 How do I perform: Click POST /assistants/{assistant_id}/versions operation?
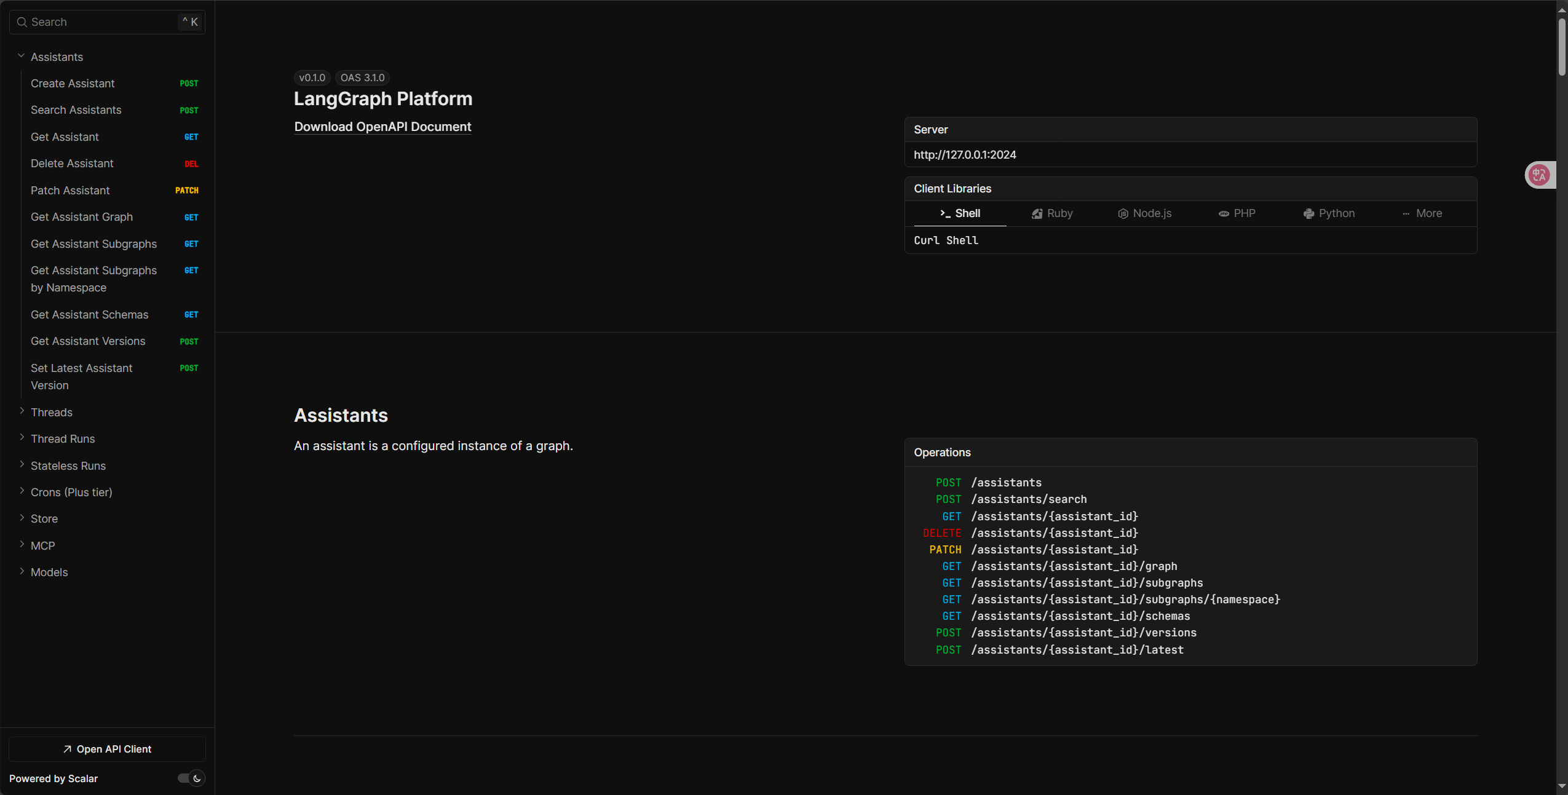(x=1066, y=633)
